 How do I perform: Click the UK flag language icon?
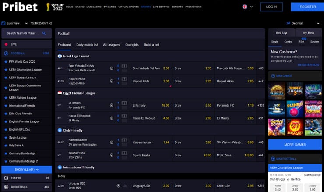tap(245, 7)
